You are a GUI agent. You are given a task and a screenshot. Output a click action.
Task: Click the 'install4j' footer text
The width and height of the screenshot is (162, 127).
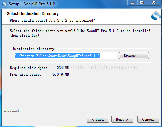(12, 110)
